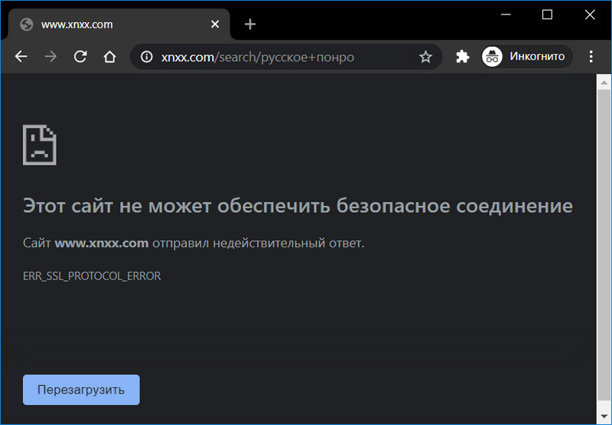
Task: Click the sad page error icon
Action: tap(40, 145)
